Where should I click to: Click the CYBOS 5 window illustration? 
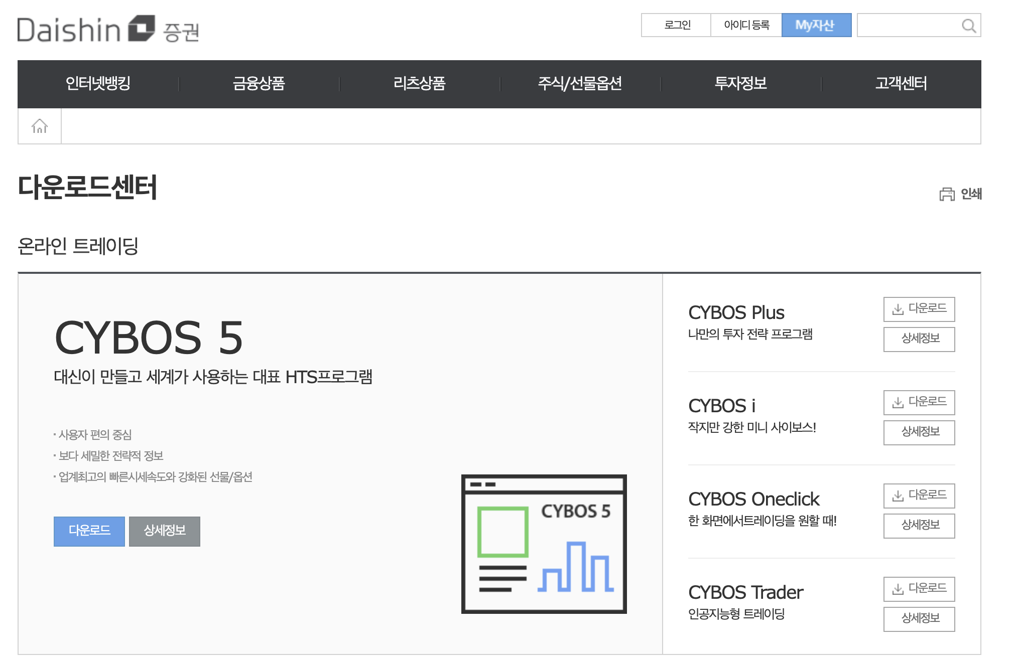[x=544, y=544]
